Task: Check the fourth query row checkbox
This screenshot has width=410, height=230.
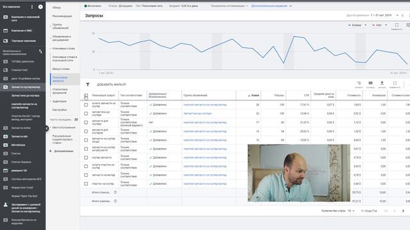Action: (86, 132)
